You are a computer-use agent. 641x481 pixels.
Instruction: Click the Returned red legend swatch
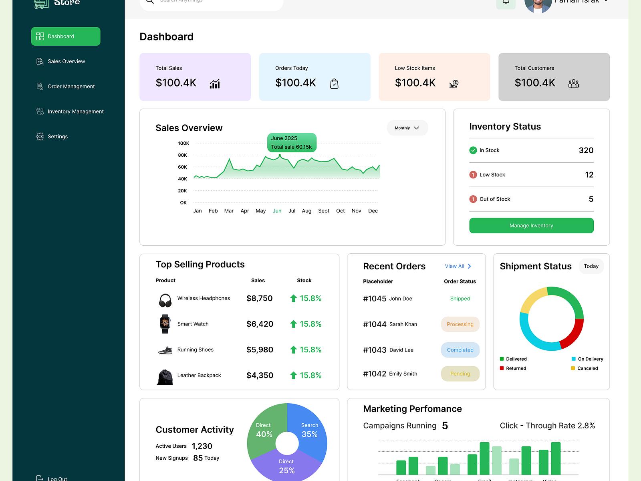(x=502, y=368)
